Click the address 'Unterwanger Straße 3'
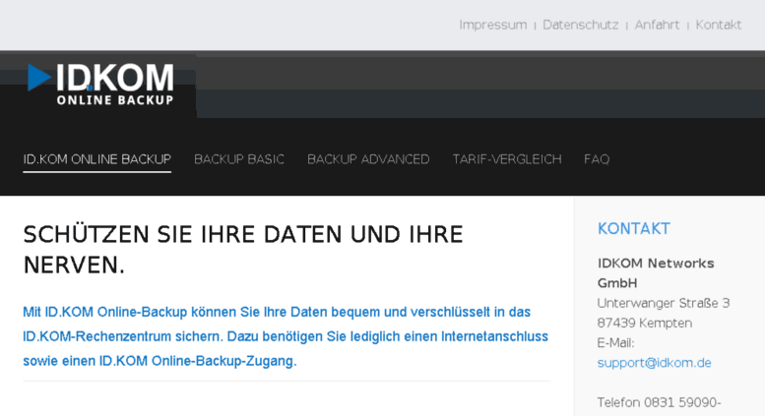The width and height of the screenshot is (765, 416). coord(664,303)
